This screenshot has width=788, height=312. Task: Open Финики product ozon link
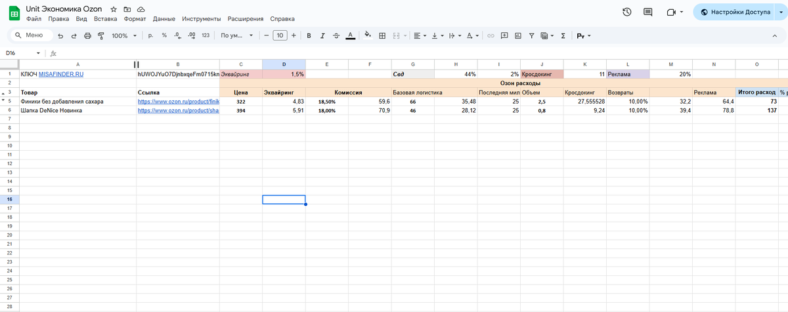[x=178, y=102]
